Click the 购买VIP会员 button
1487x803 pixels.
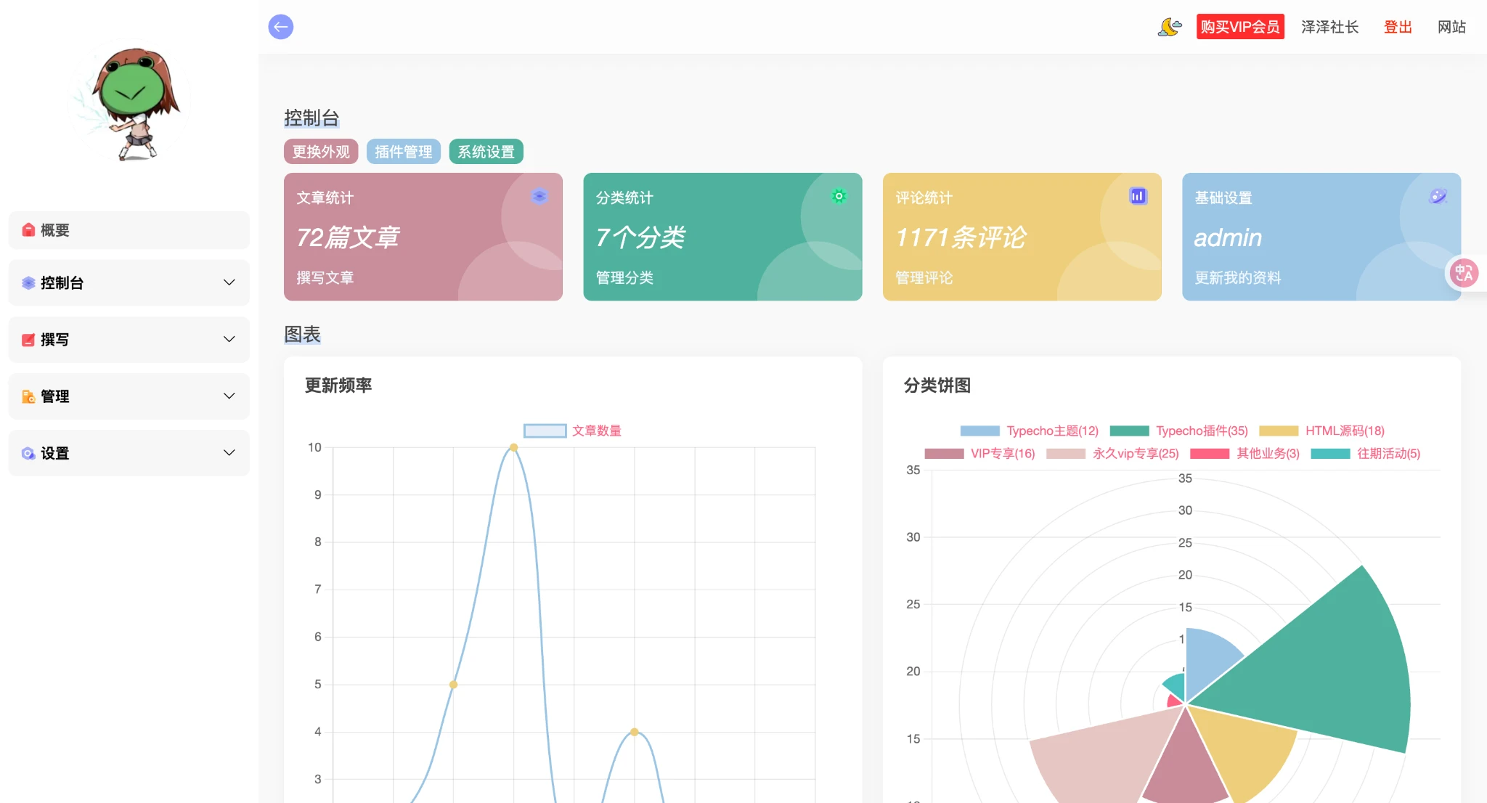[1239, 27]
